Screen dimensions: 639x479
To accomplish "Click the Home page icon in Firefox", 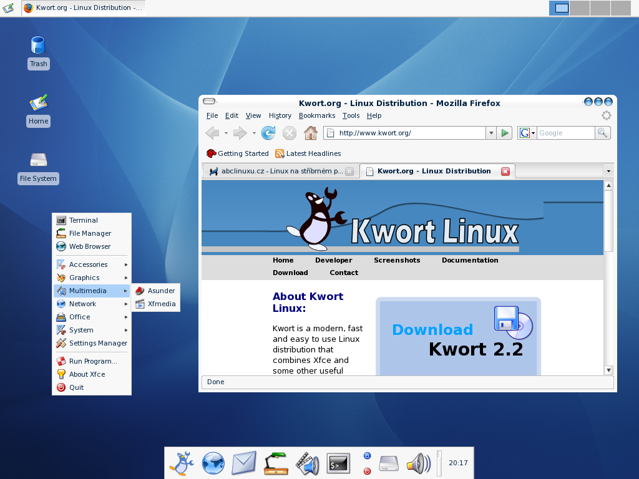I will tap(311, 133).
